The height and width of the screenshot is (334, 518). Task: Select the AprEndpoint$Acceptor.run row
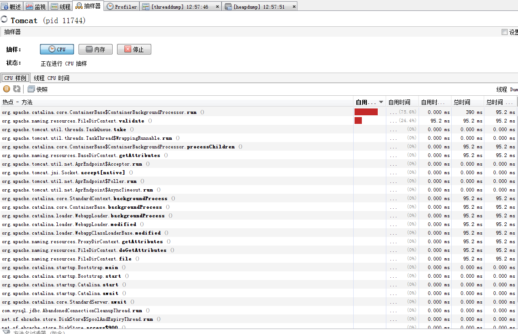259,164
